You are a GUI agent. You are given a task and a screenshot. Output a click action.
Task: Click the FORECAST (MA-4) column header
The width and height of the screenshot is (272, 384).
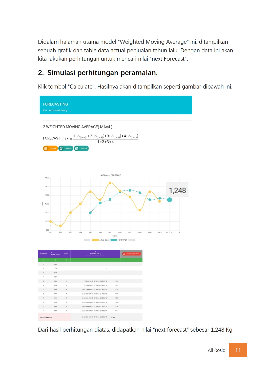95,254
